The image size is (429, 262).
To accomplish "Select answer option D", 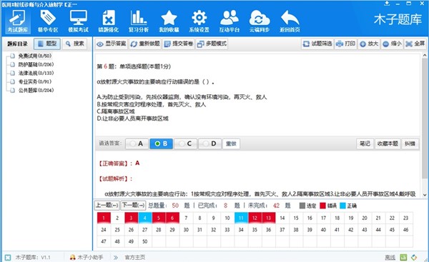I will (x=209, y=143).
